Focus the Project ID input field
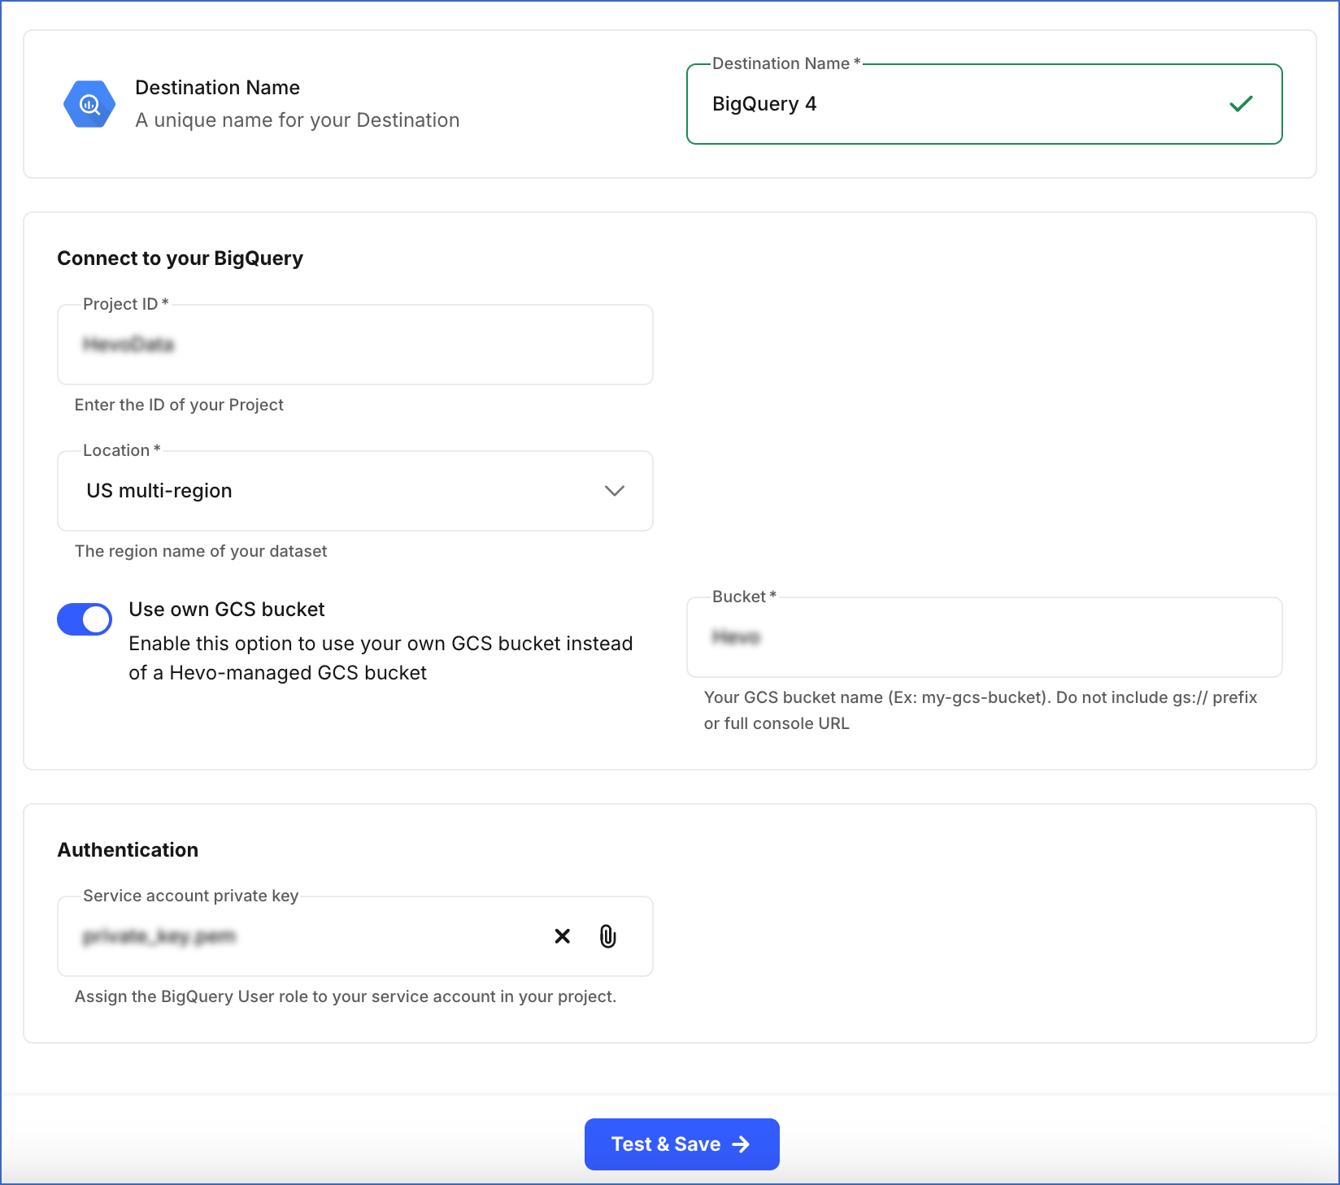1340x1185 pixels. tap(355, 345)
